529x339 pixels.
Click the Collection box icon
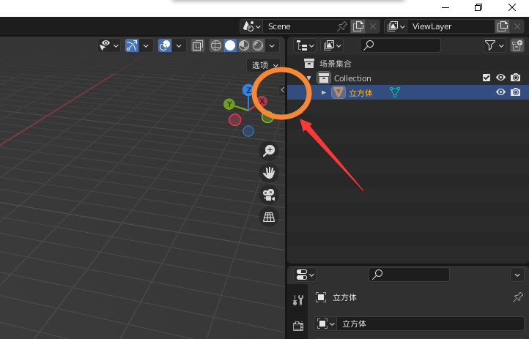(x=324, y=78)
